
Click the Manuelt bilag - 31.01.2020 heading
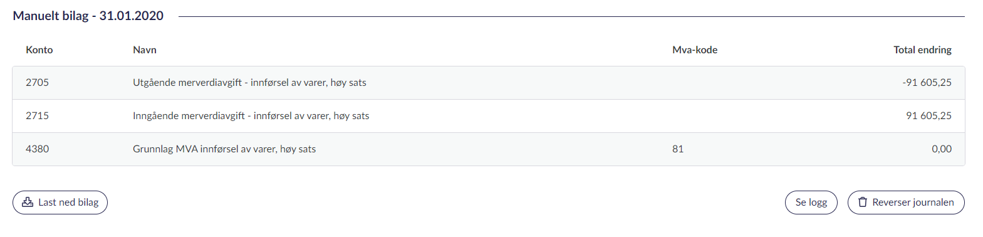coord(88,16)
